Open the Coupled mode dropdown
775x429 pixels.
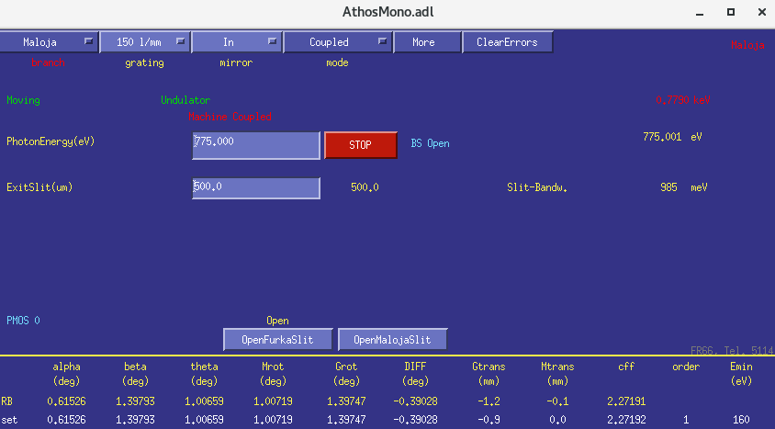pyautogui.click(x=338, y=42)
